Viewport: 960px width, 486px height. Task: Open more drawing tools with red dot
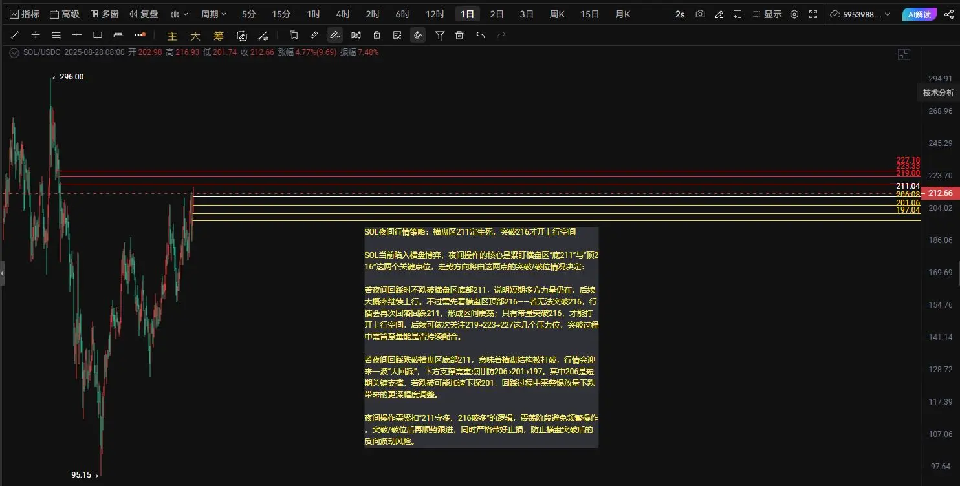coord(139,35)
